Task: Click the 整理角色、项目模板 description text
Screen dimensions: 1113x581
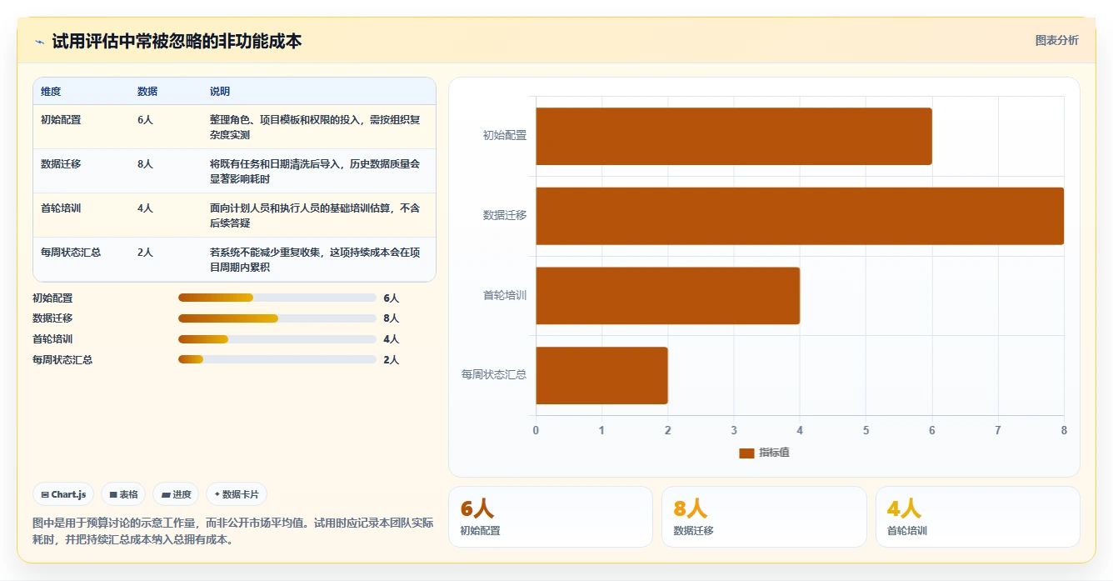Action: pyautogui.click(x=315, y=127)
